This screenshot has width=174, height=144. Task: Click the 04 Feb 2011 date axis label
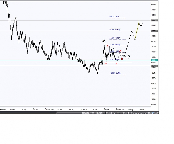click(85, 110)
